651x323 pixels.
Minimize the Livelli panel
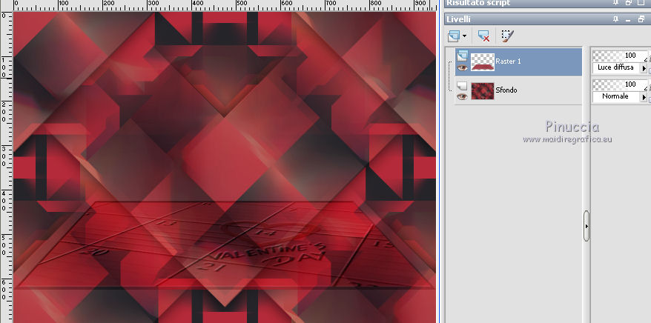click(628, 19)
